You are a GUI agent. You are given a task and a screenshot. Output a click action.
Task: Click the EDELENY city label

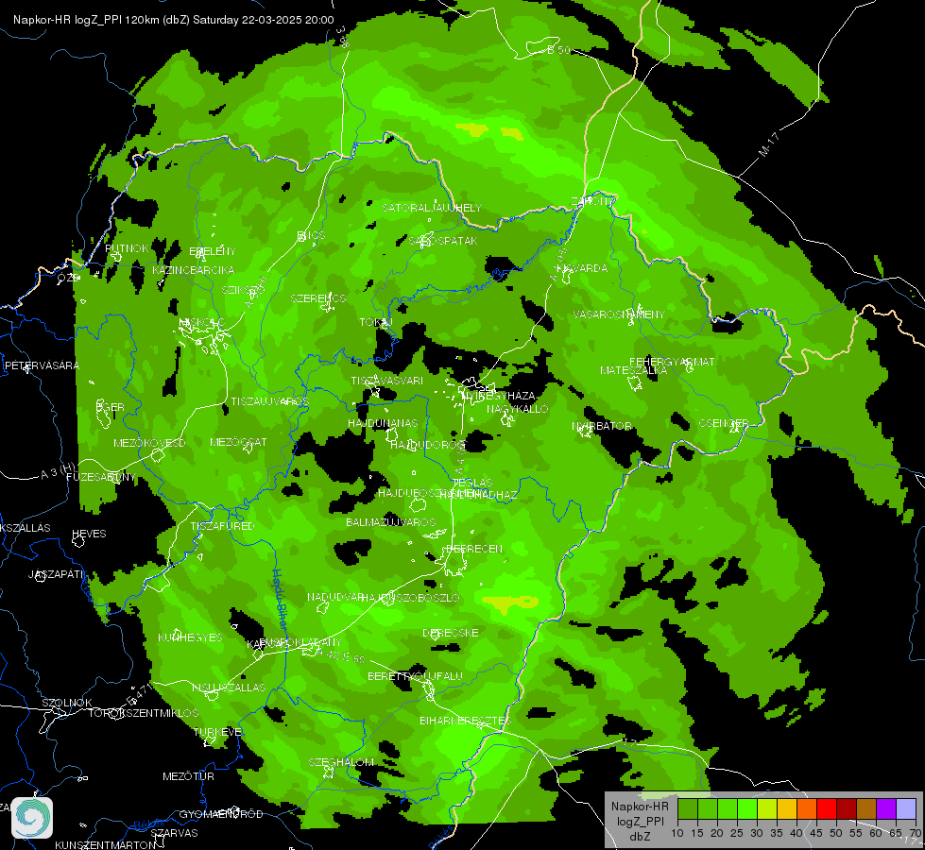tap(213, 251)
